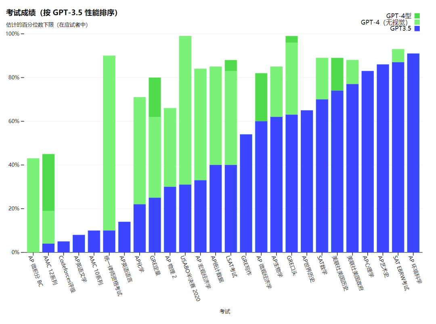Click the dark green AP 微观经济学 bar segment
This screenshot has height=324, width=436.
(261, 97)
